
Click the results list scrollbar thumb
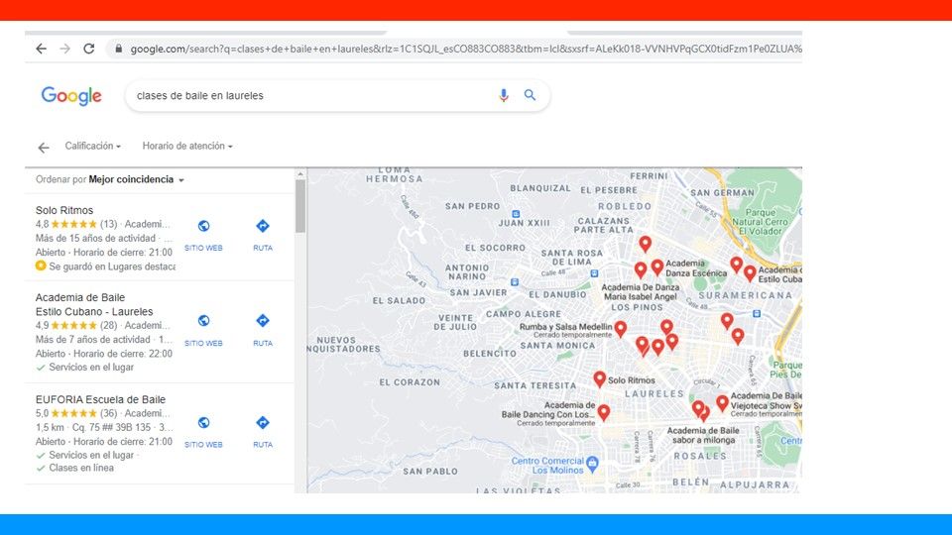coord(300,206)
